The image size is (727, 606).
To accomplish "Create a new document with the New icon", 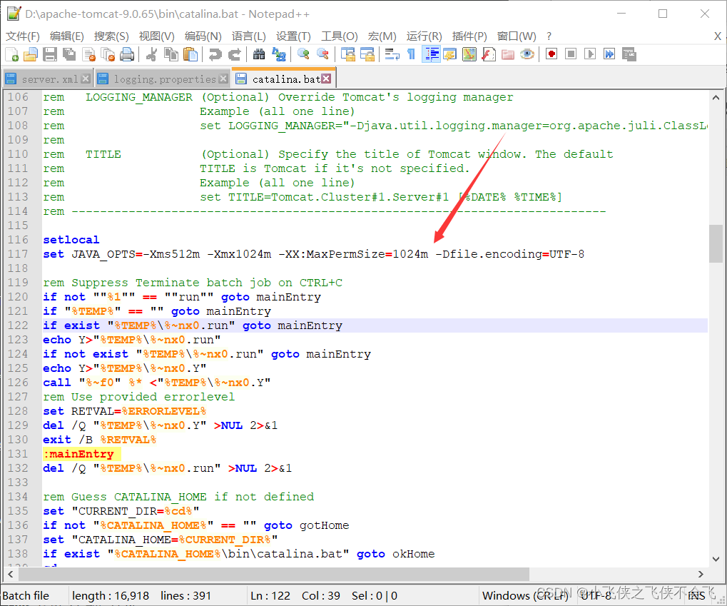I will pos(11,55).
